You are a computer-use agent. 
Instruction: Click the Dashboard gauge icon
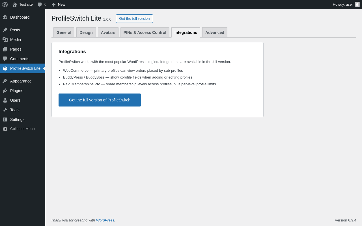point(5,17)
